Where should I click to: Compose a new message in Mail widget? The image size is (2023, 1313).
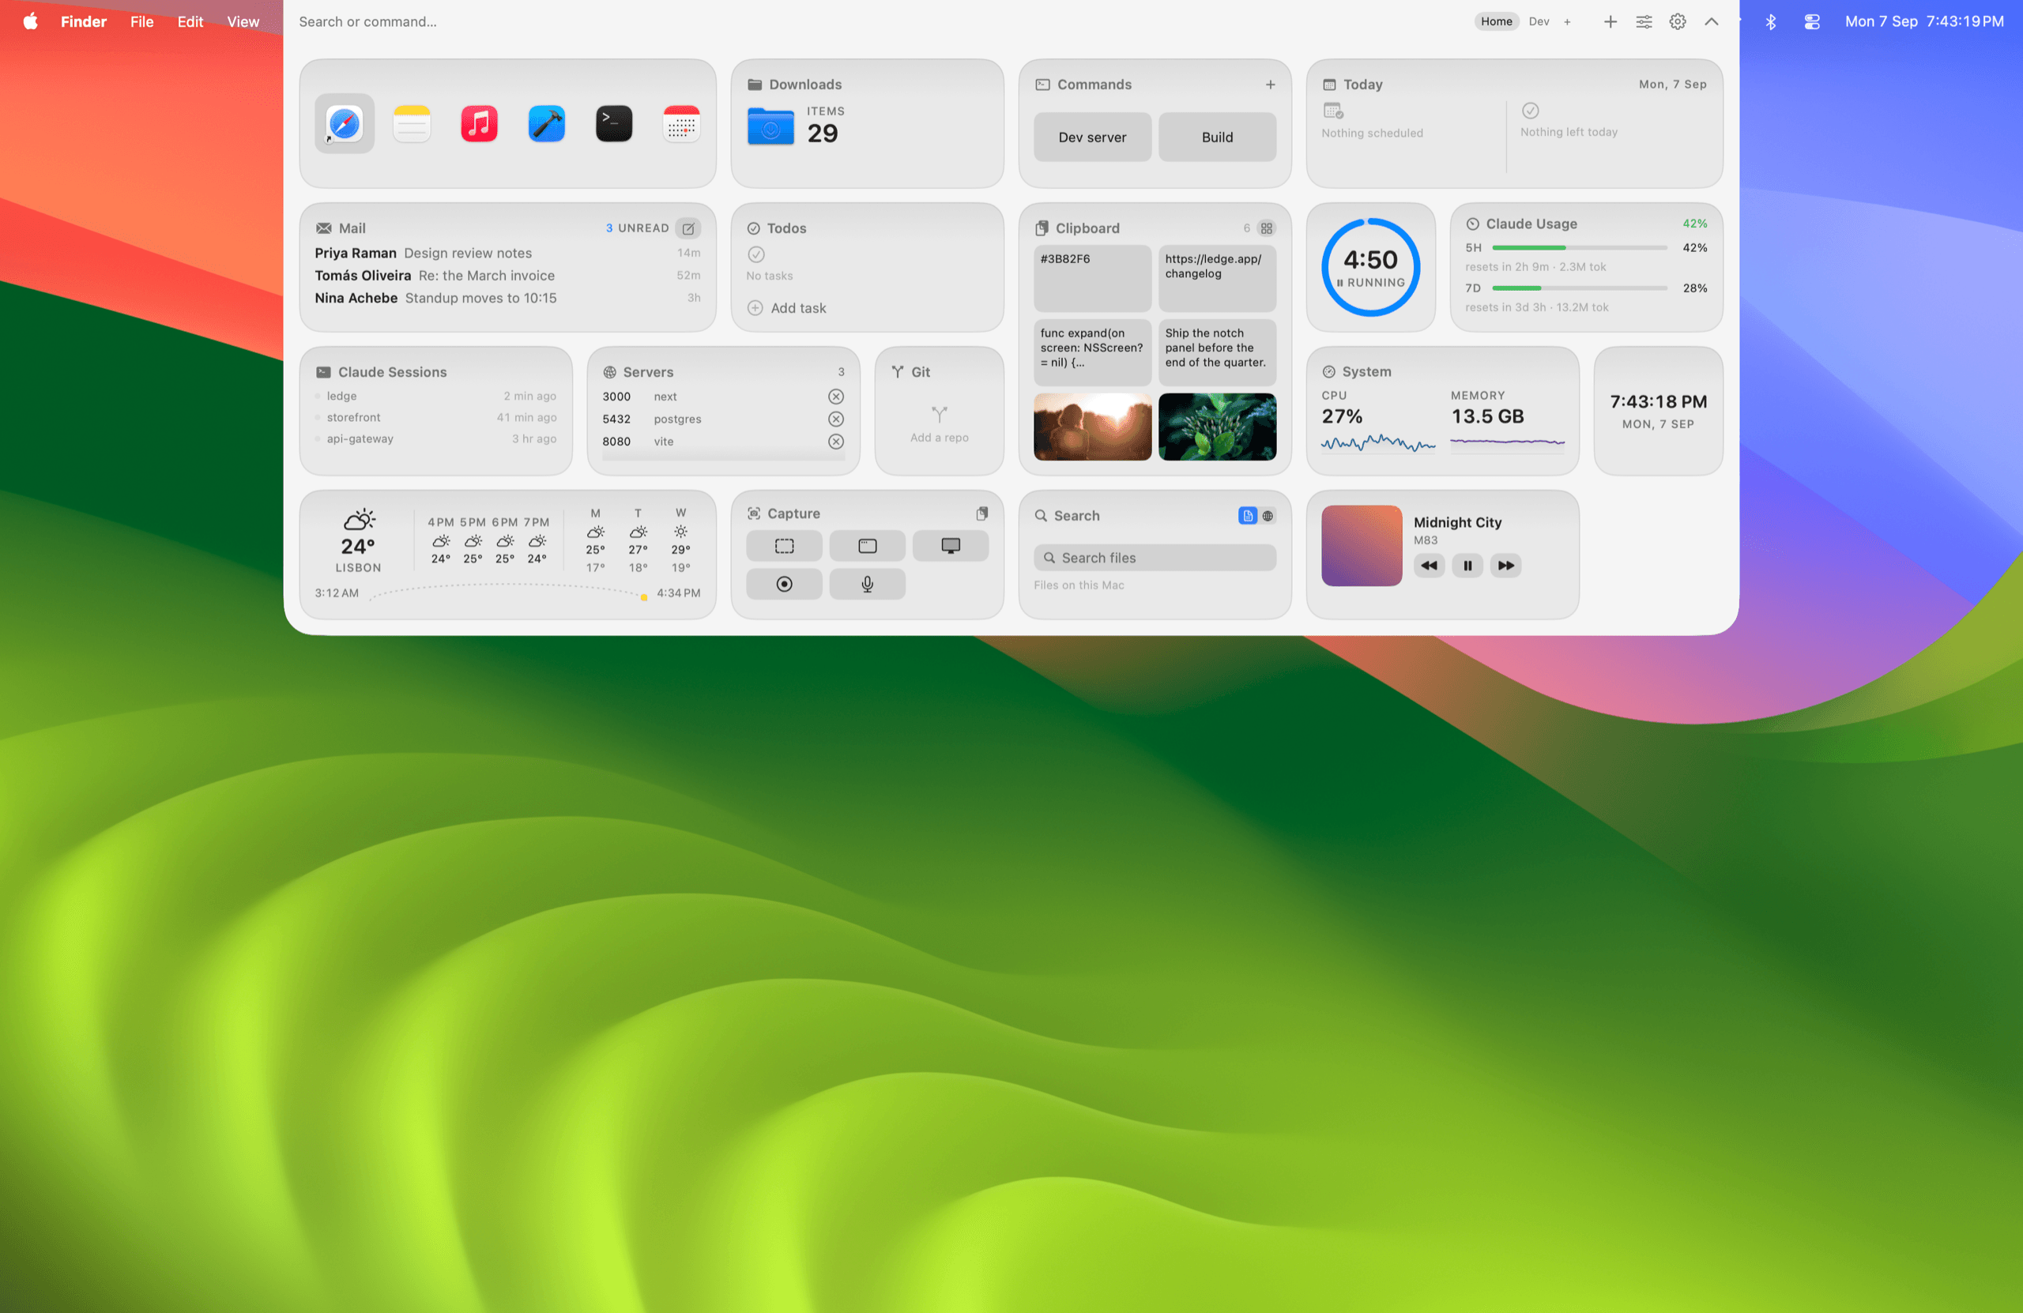[x=688, y=228]
